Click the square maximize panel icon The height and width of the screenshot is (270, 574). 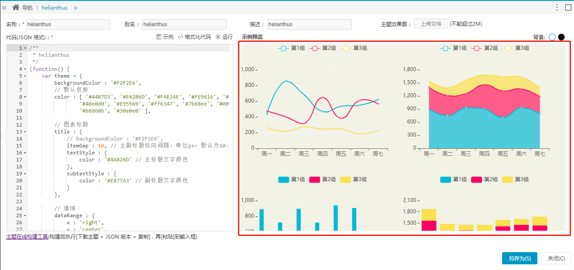click(568, 7)
